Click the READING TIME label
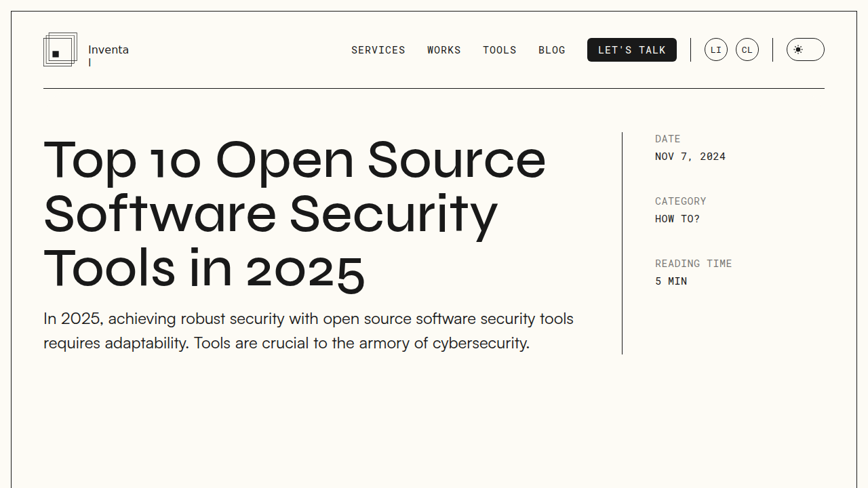This screenshot has height=488, width=868. click(694, 264)
